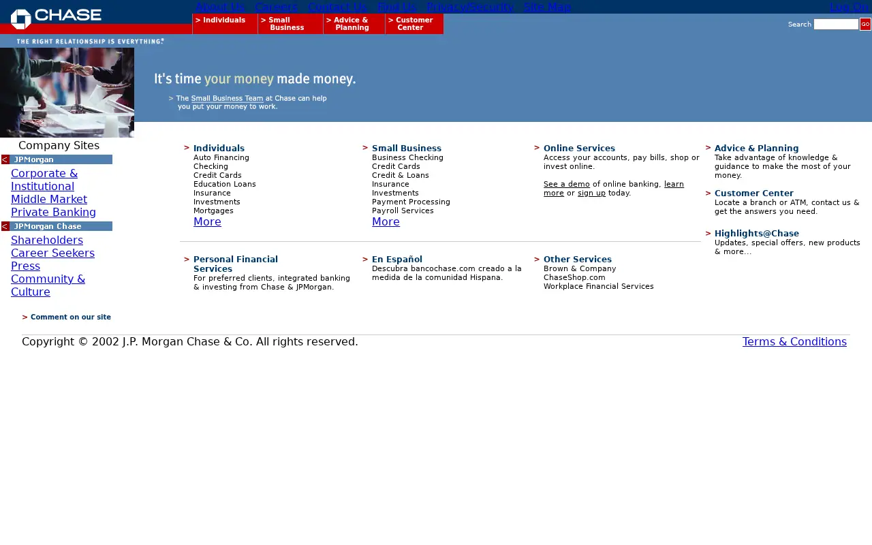The width and height of the screenshot is (872, 545).
Task: Open the Small Business Team banner link
Action: tap(227, 98)
